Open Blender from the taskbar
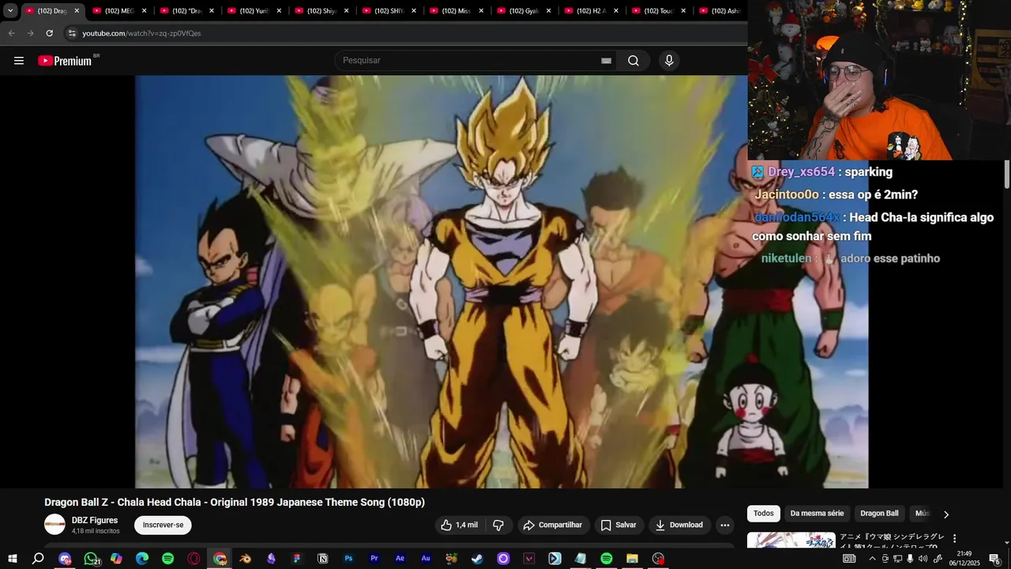The width and height of the screenshot is (1011, 569). coord(246,559)
